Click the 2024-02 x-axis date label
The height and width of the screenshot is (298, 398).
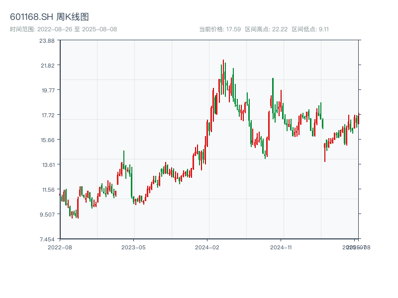click(208, 247)
